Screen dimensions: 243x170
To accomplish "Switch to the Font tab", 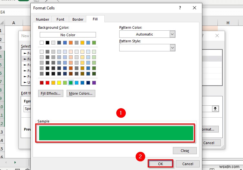I will click(x=60, y=19).
